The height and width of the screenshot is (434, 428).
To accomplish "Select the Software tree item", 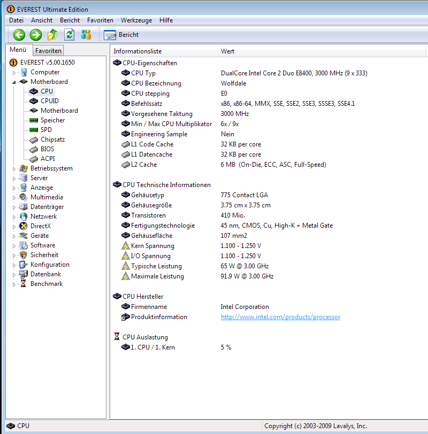I will 43,245.
